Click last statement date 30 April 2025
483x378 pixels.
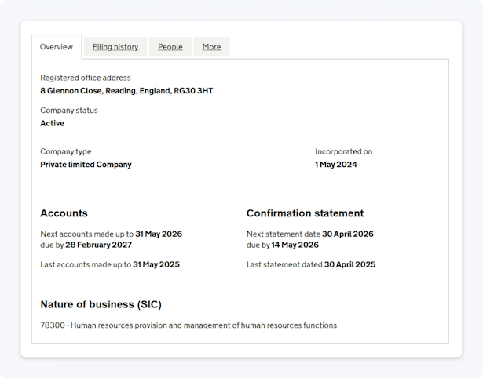pos(350,264)
